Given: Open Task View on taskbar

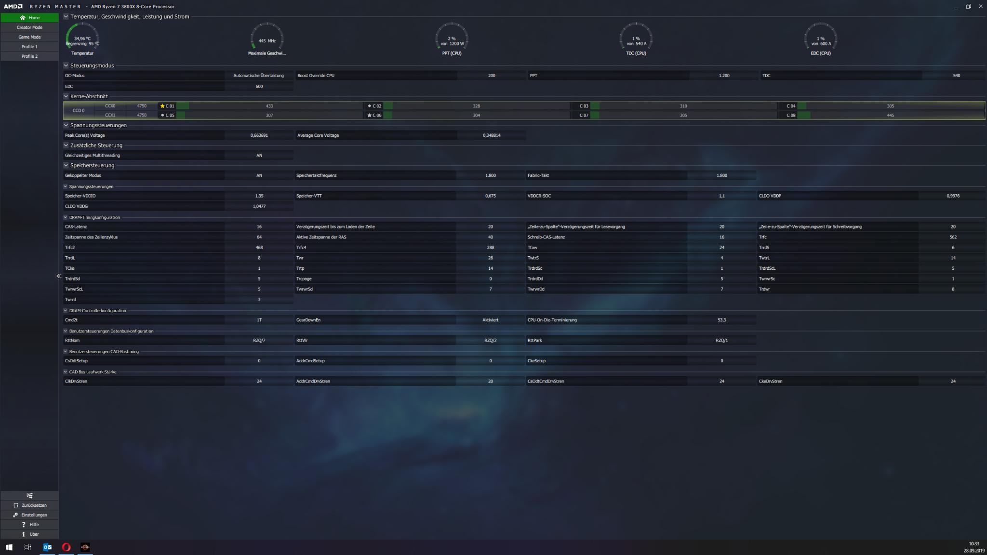Looking at the screenshot, I should coord(27,547).
